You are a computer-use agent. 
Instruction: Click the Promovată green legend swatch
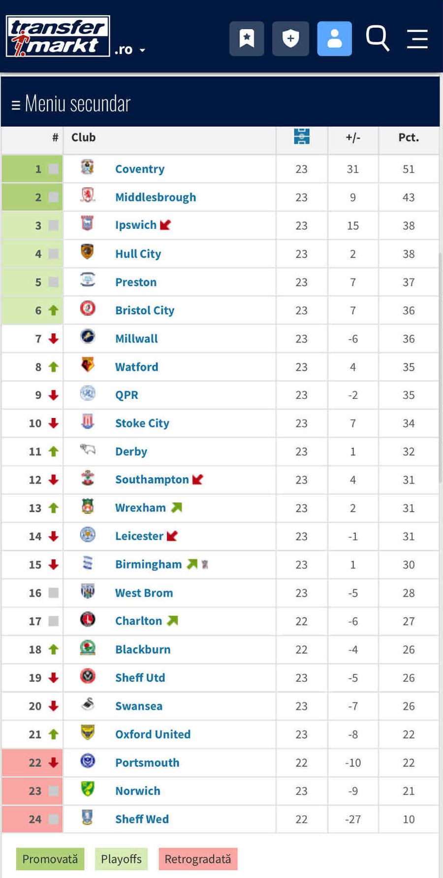(x=50, y=859)
